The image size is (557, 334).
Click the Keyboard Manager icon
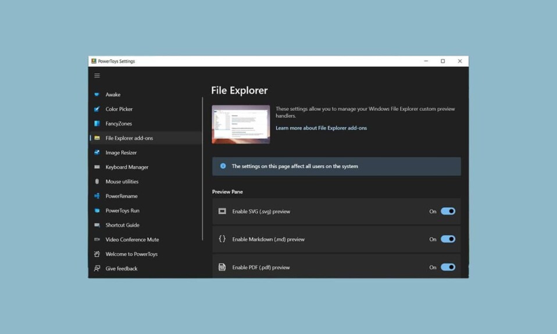(97, 167)
